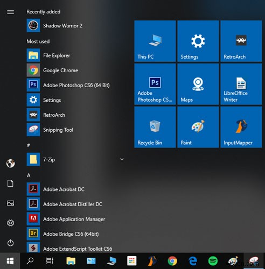This screenshot has height=269, width=265.
Task: Launch the RetroArch tile
Action: click(241, 41)
